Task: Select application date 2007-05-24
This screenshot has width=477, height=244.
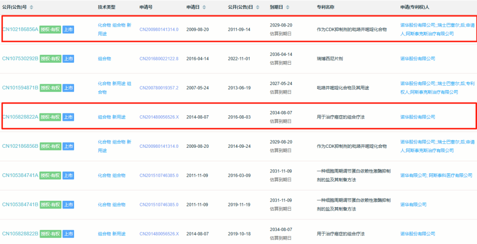Action: (198, 88)
